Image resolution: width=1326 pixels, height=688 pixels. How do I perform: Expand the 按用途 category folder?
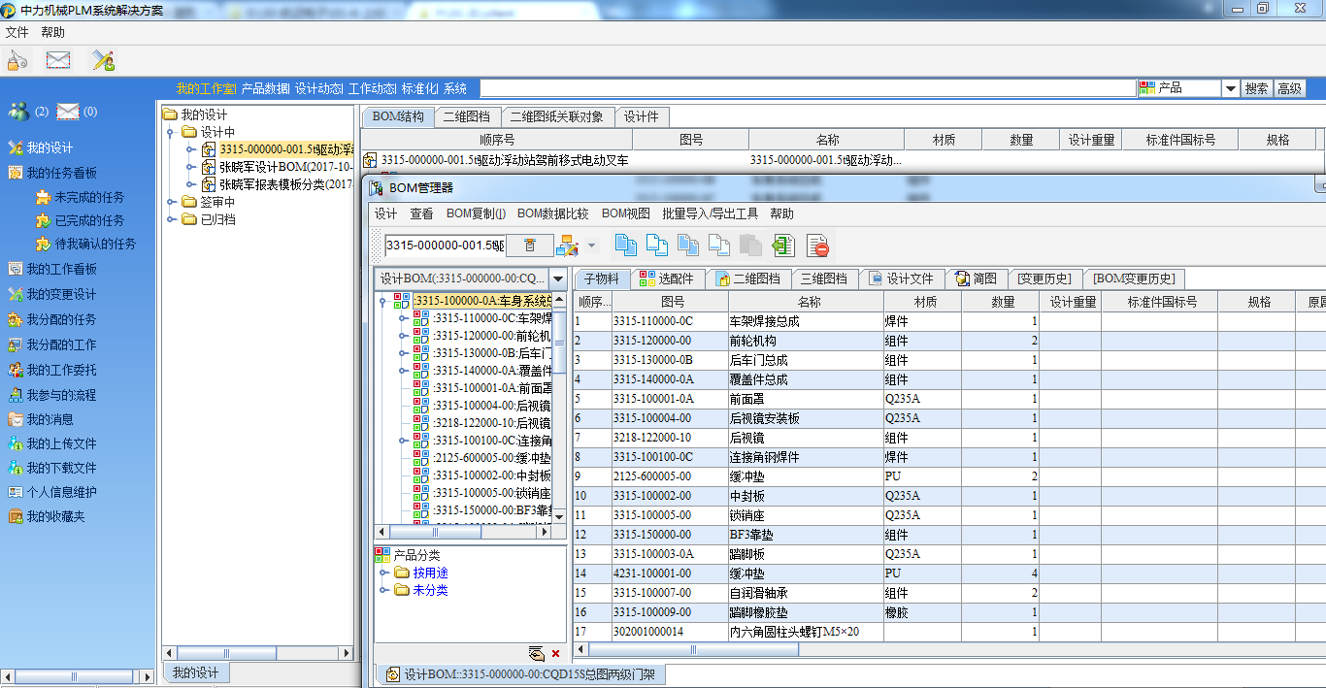pos(384,573)
